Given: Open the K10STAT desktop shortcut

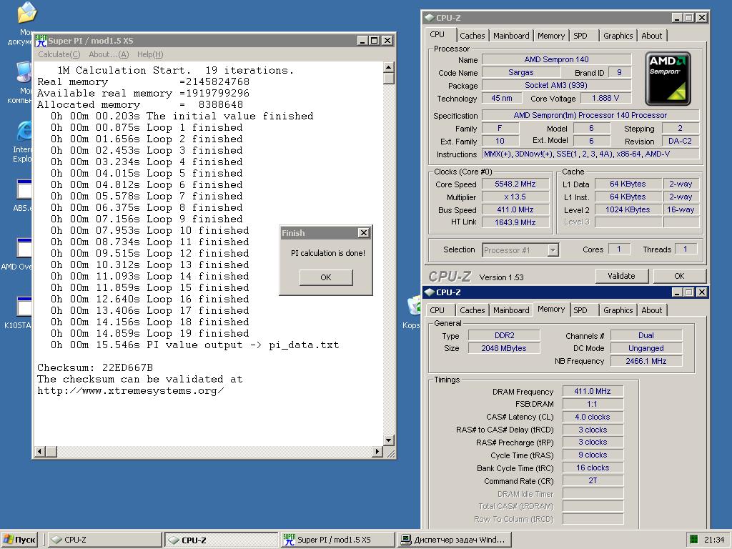Looking at the screenshot, I should (24, 307).
